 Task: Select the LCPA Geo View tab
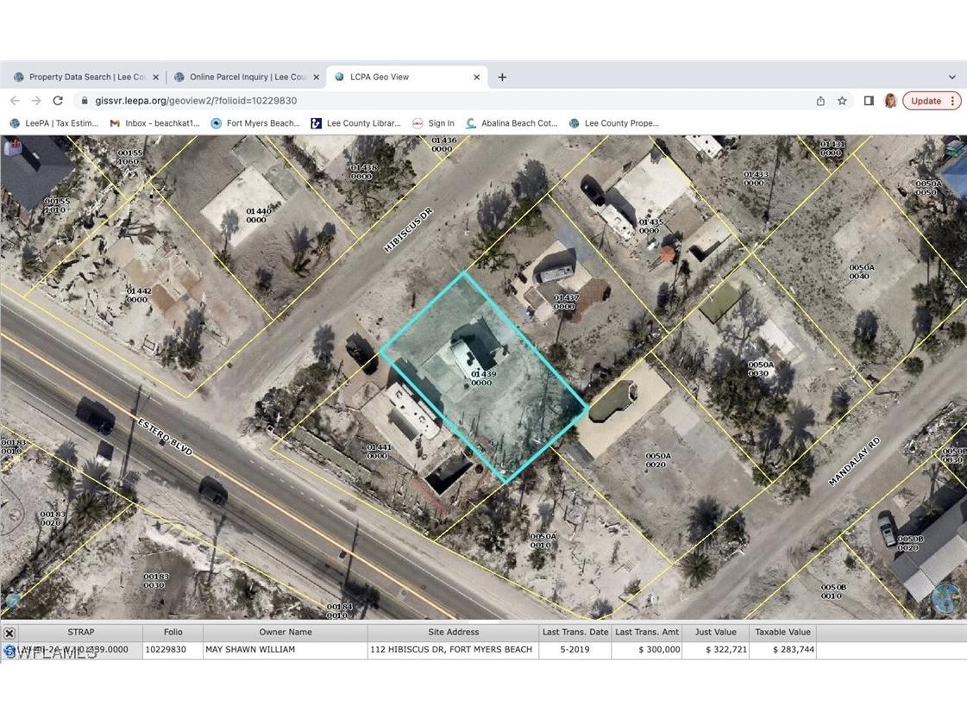tap(407, 77)
